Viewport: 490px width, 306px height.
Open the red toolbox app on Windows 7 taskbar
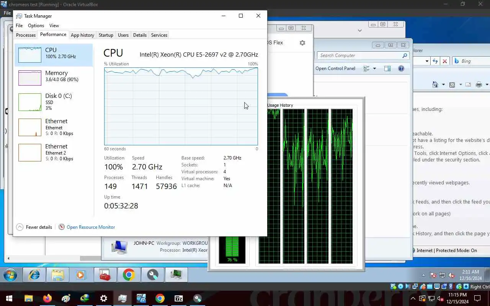105,275
